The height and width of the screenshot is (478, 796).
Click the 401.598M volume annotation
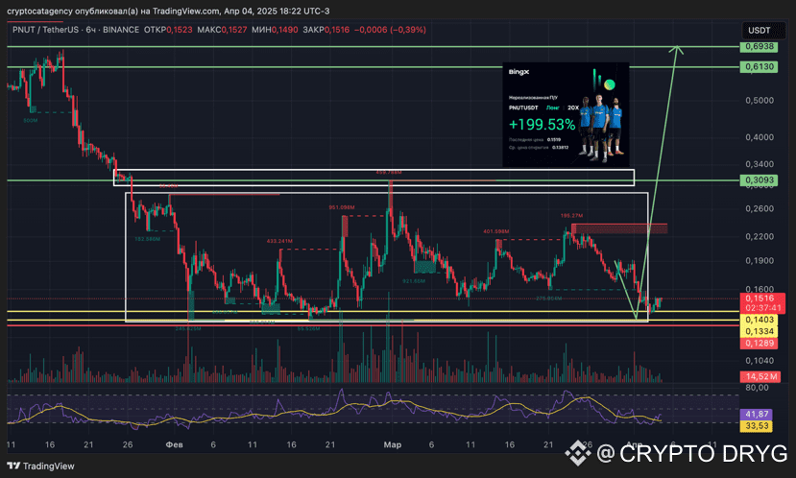[x=496, y=232]
